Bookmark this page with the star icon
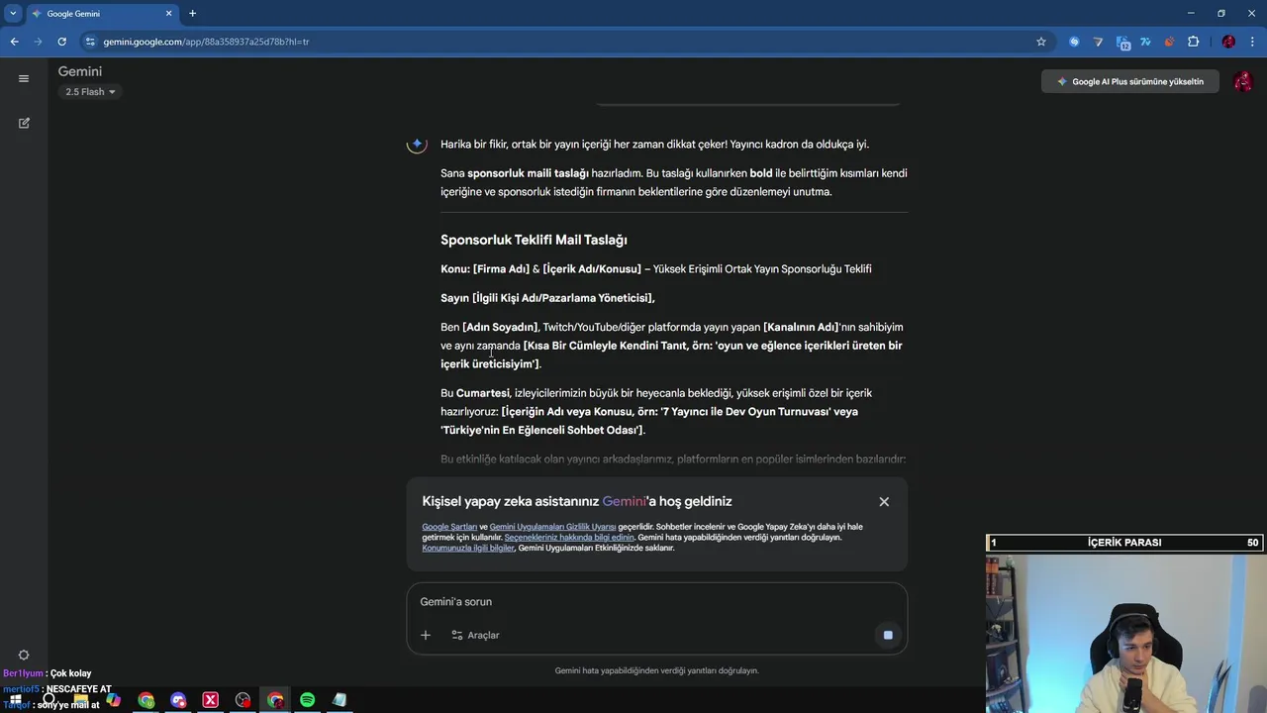Screen dimensions: 1267x713 (x=1041, y=42)
